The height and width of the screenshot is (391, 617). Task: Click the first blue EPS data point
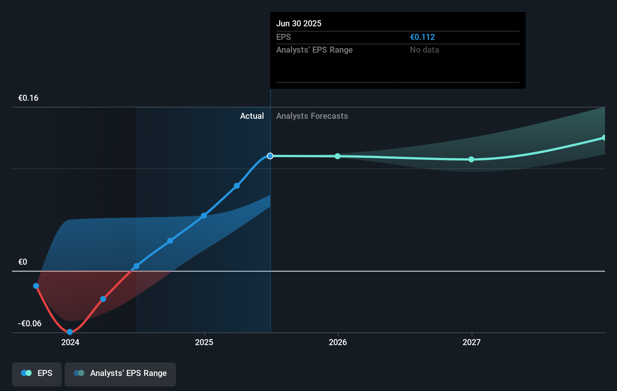pos(36,286)
